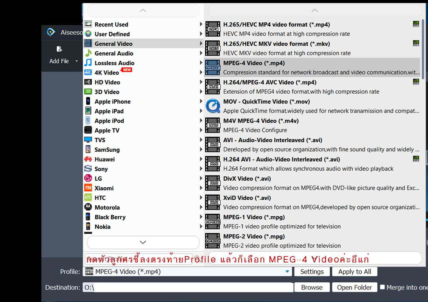
Task: Open the Add File dropdown arrow
Action: tap(77, 61)
